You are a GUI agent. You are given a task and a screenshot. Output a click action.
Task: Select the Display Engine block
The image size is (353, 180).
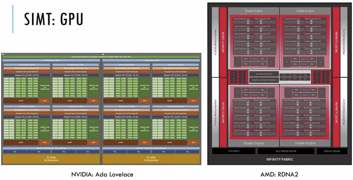click(331, 151)
